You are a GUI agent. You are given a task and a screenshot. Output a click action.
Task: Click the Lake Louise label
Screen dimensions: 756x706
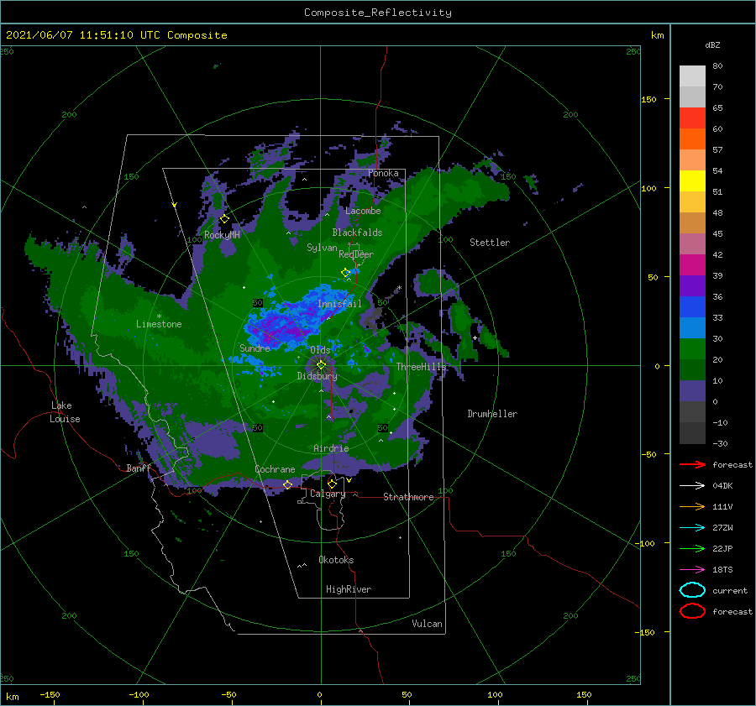coord(66,412)
